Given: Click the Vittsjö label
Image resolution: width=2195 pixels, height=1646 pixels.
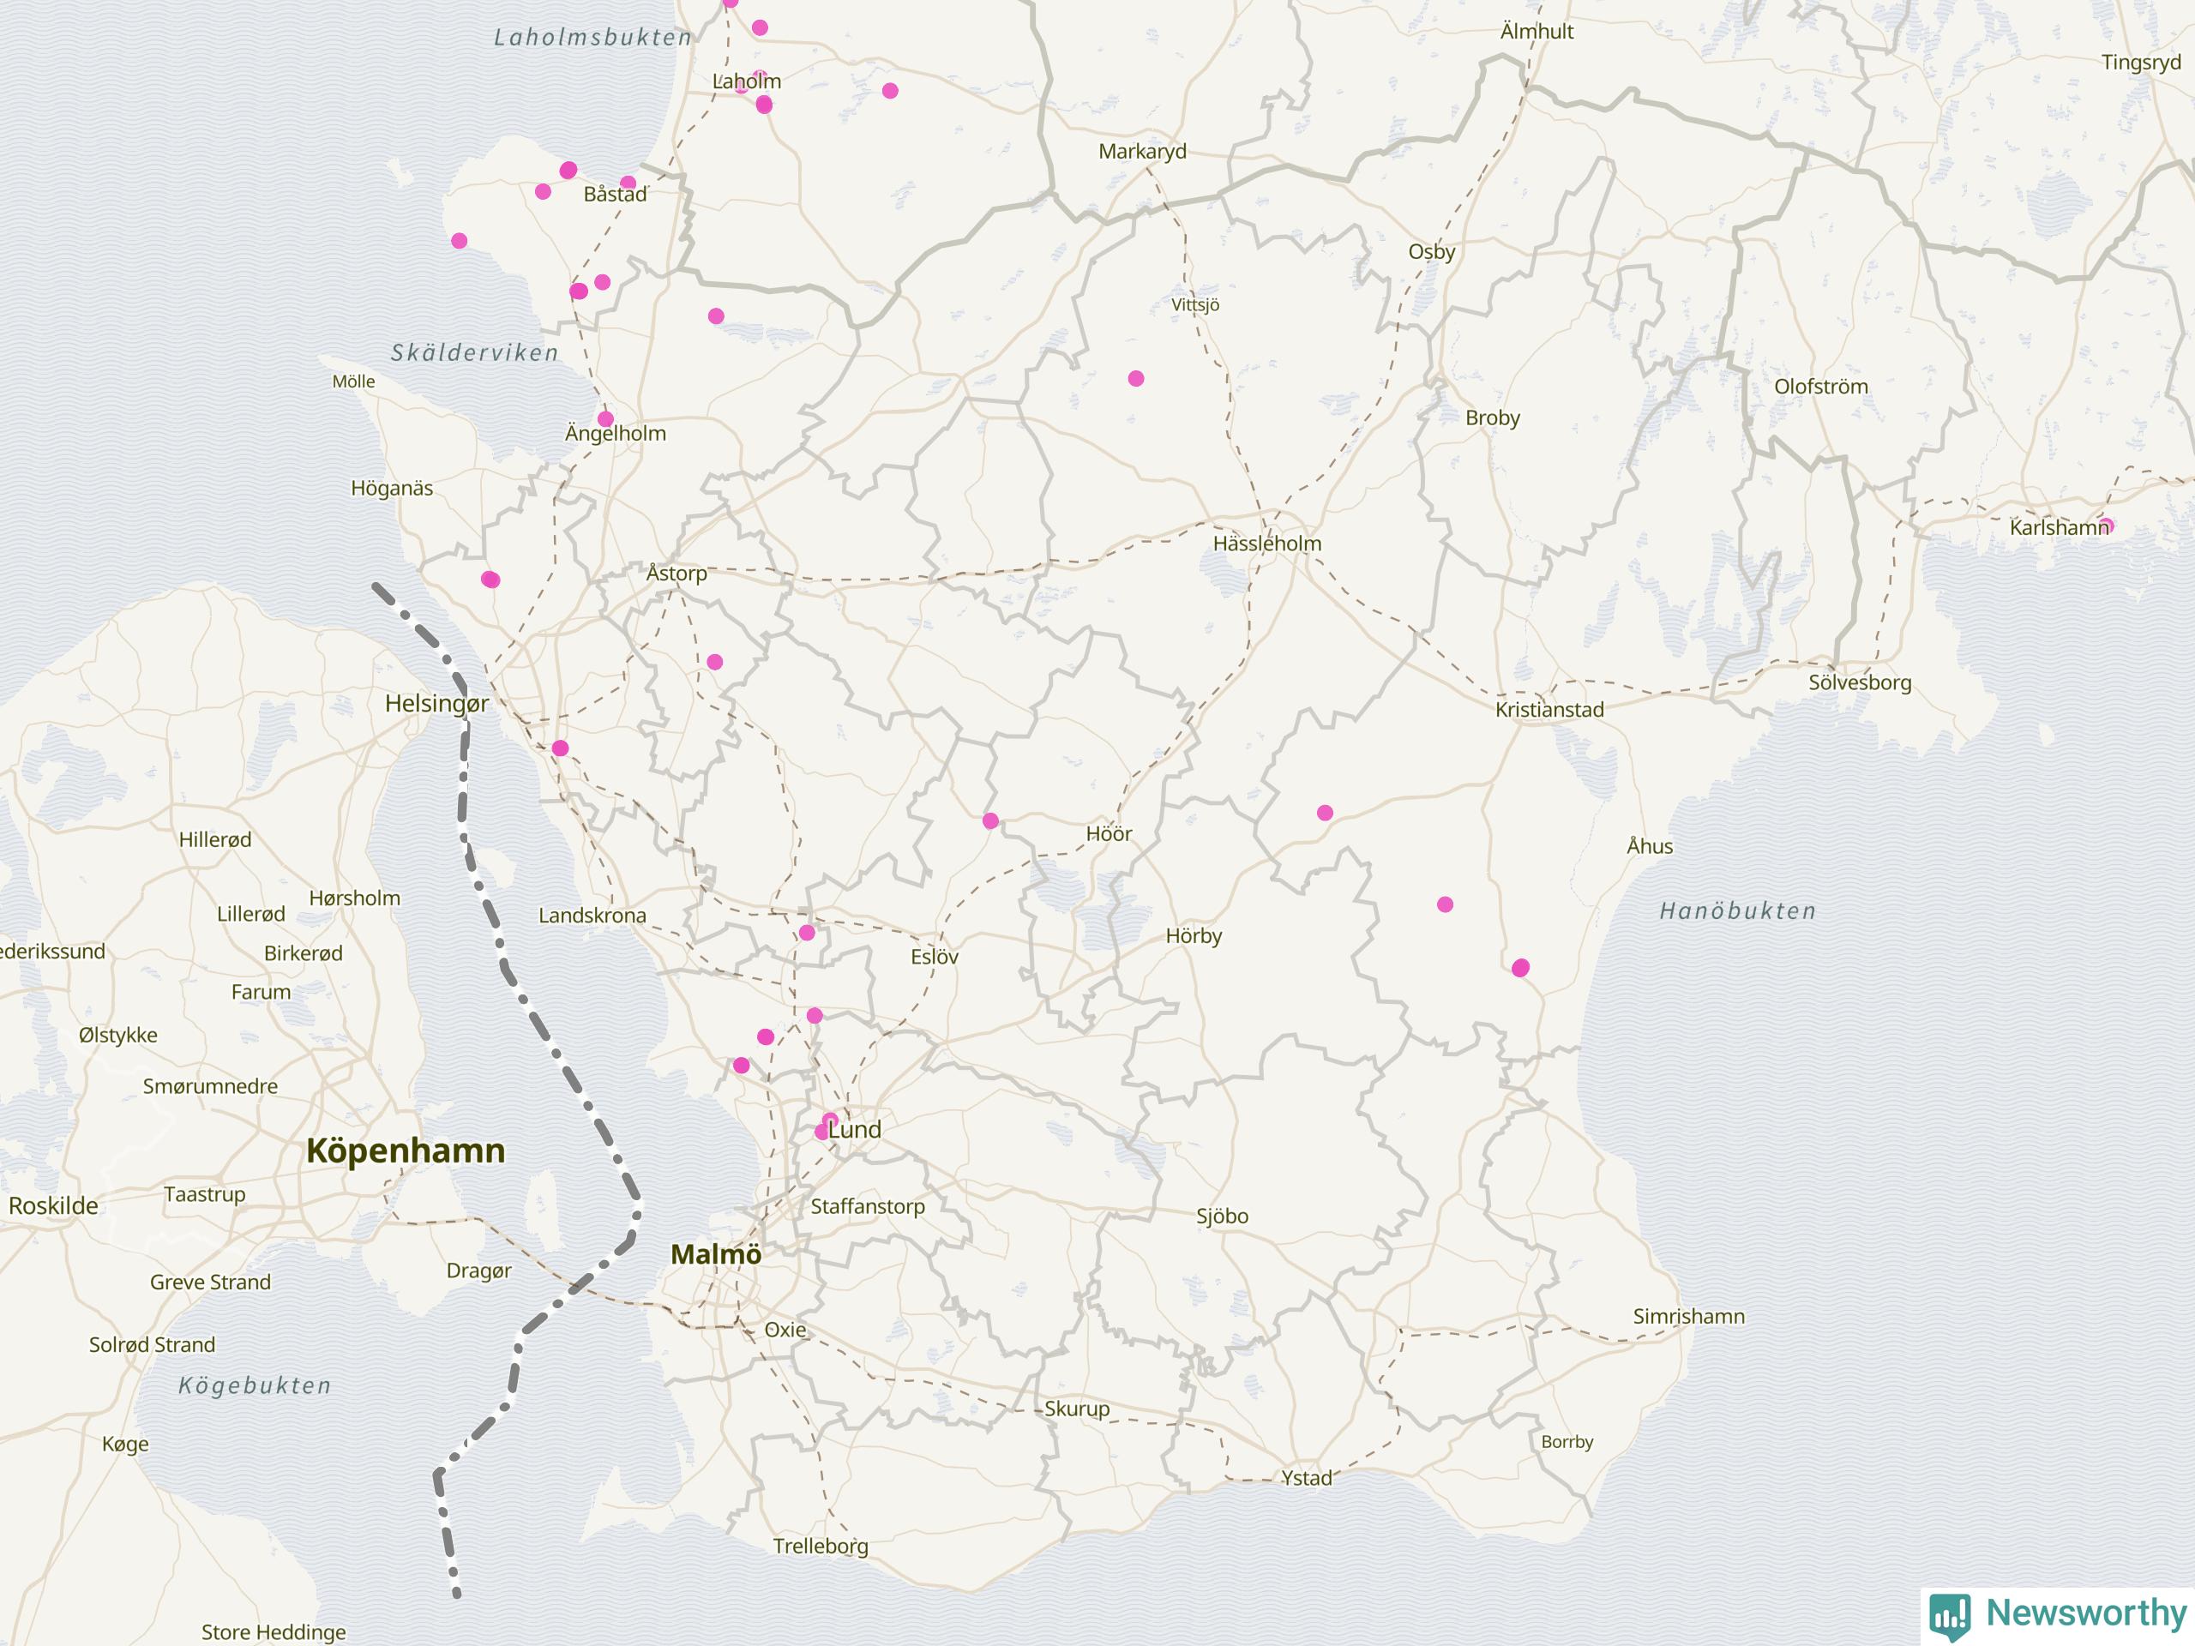Looking at the screenshot, I should pyautogui.click(x=1194, y=304).
